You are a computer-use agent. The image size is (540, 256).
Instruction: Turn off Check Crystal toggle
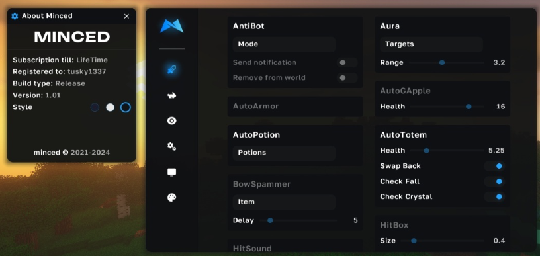click(494, 197)
